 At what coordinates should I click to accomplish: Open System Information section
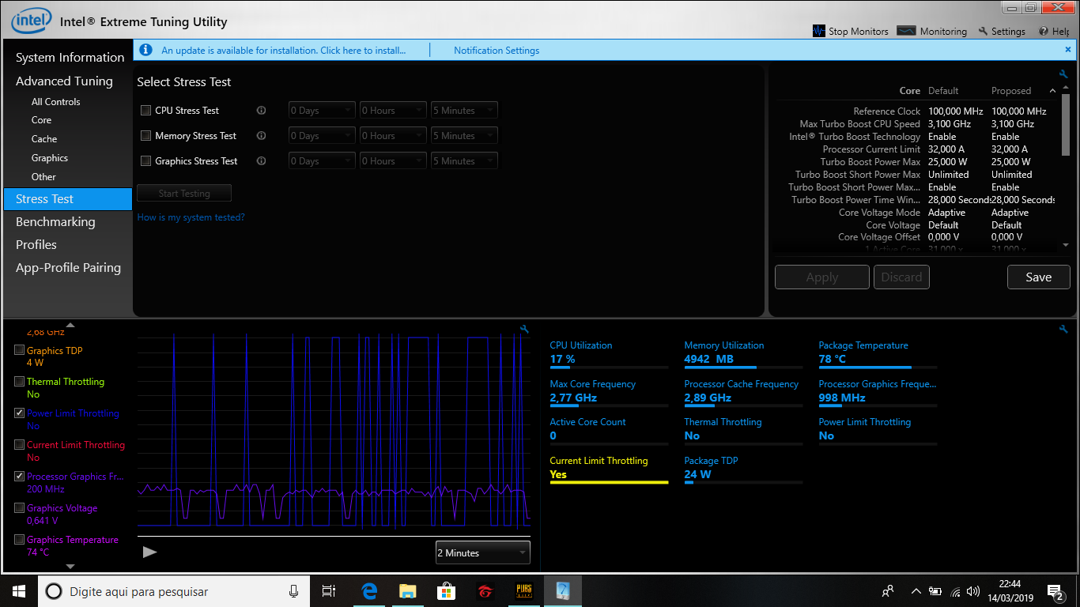click(x=70, y=58)
